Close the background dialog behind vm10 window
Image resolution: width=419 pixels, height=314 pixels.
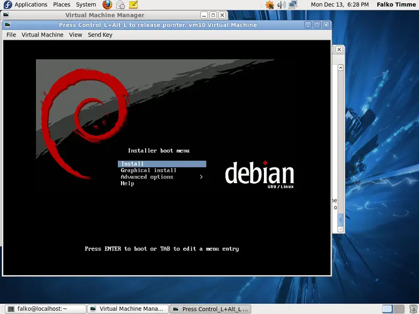tap(339, 49)
